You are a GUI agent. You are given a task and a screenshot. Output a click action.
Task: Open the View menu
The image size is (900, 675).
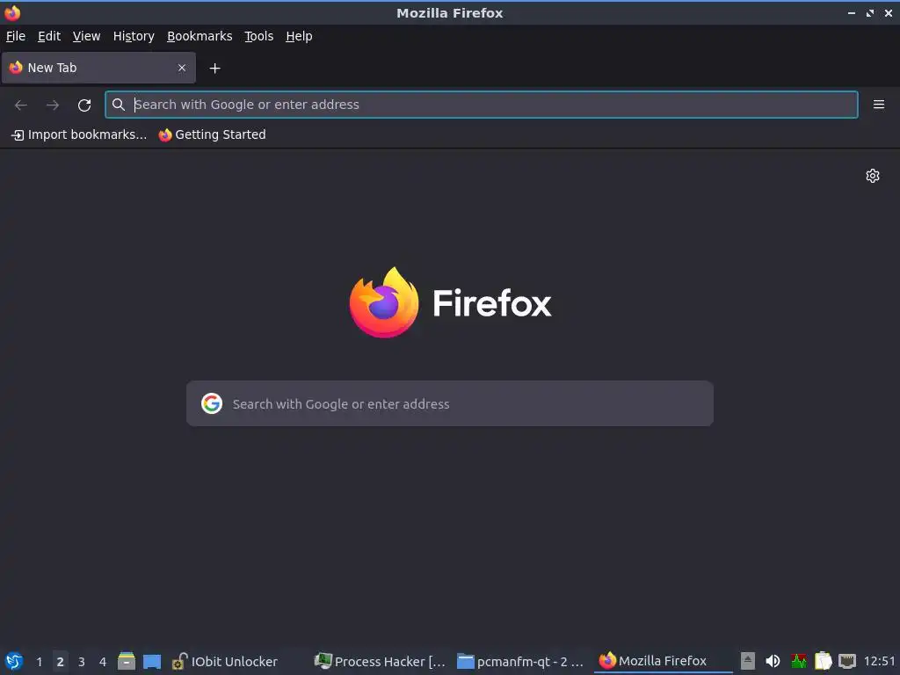86,36
